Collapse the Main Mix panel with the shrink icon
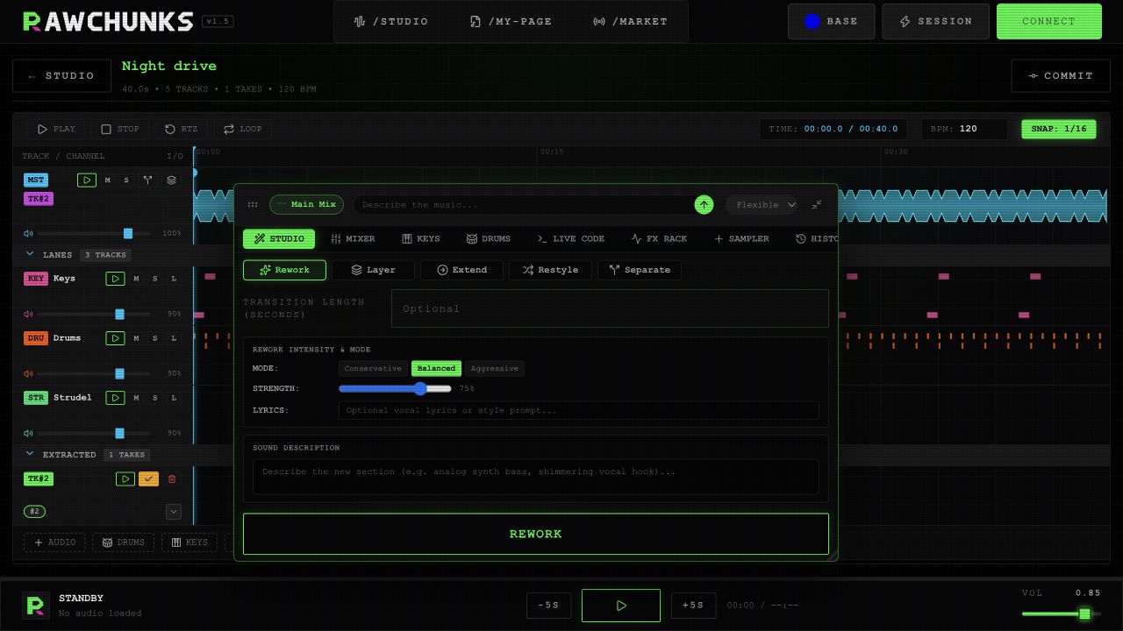Image resolution: width=1123 pixels, height=631 pixels. click(x=817, y=204)
